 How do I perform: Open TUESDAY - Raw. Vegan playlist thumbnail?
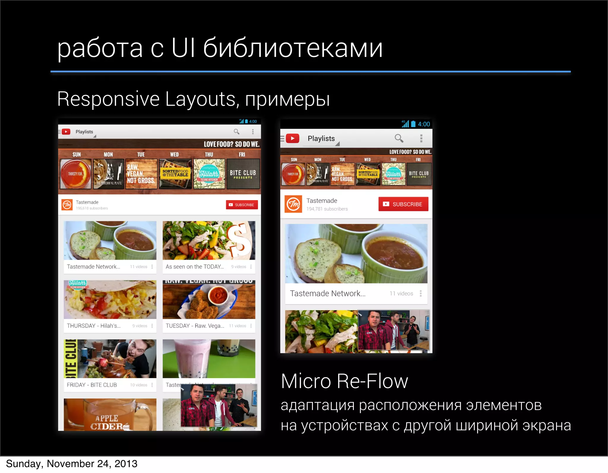pyautogui.click(x=209, y=300)
